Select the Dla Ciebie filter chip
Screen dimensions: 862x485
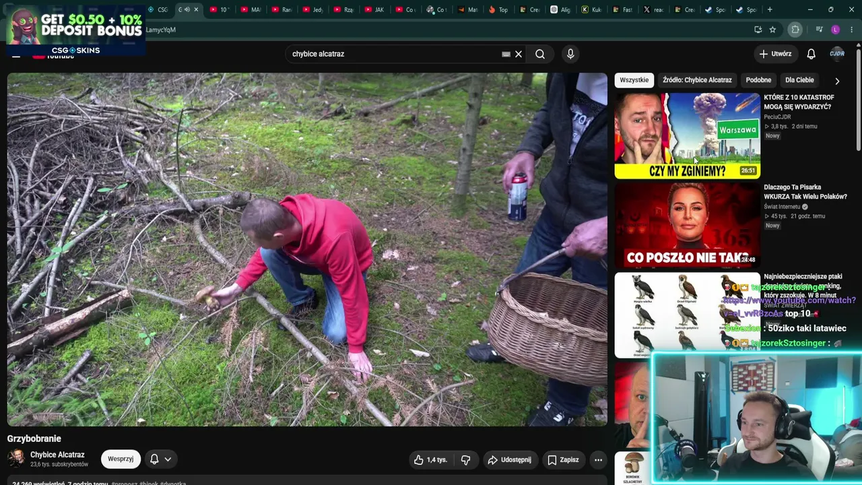pyautogui.click(x=799, y=80)
